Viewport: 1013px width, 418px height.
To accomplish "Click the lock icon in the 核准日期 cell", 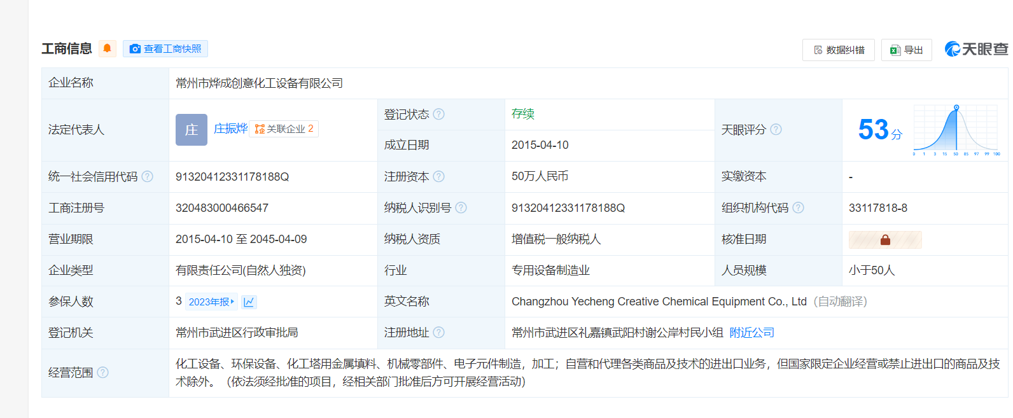I will [885, 239].
